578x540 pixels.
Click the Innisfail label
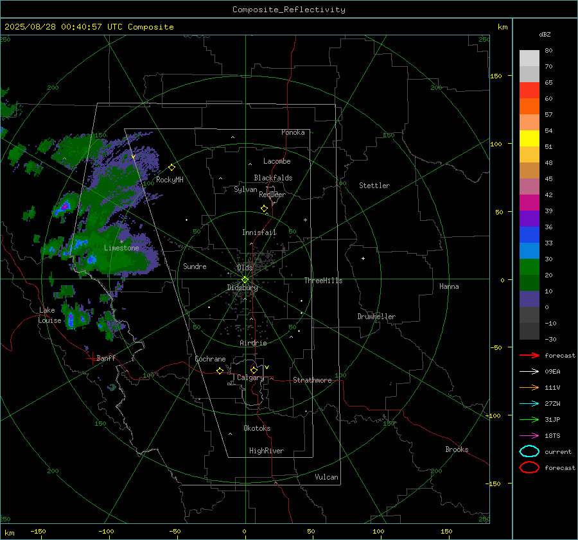[x=259, y=232]
